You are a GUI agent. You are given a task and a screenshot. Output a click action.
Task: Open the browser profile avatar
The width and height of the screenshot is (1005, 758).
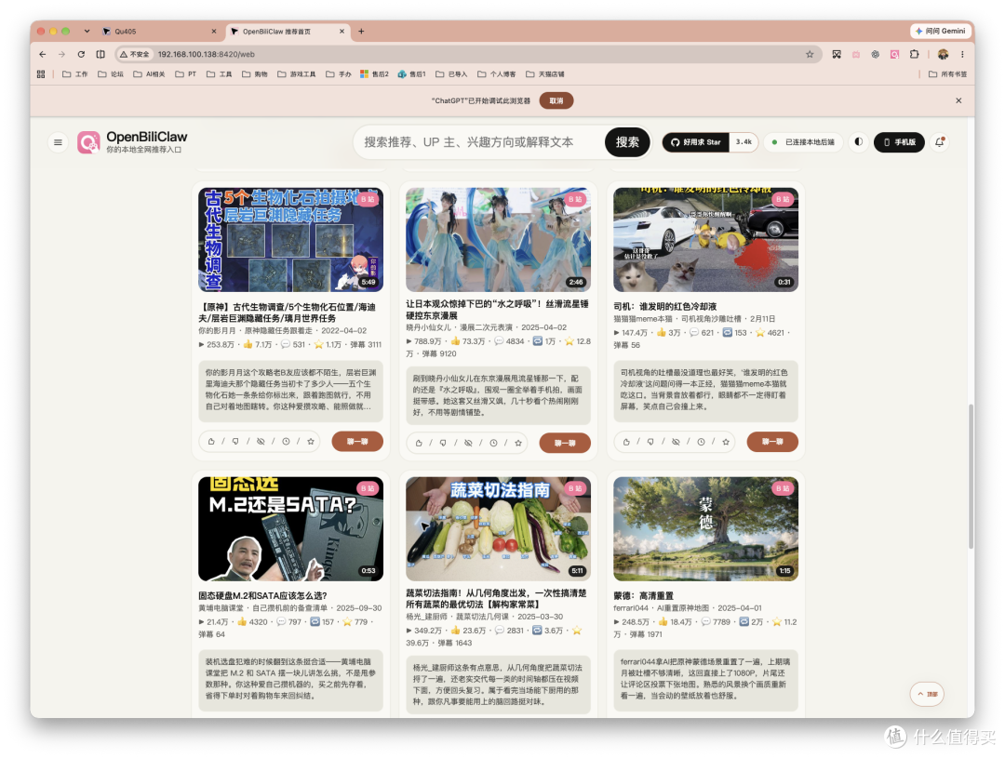(943, 55)
